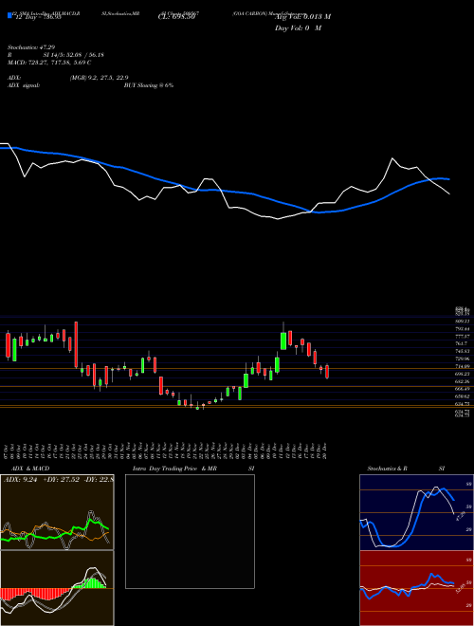Click the blue moving average line at its trough
This screenshot has width=474, height=626.
pyautogui.click(x=319, y=212)
